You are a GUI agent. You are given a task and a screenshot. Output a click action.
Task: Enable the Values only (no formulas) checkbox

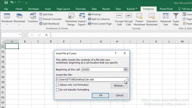pyautogui.click(x=57, y=85)
